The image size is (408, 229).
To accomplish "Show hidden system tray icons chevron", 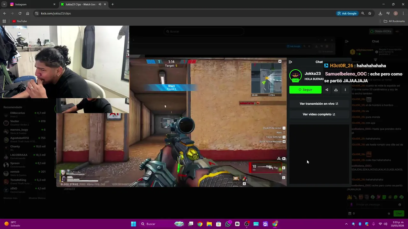I will coord(346,224).
